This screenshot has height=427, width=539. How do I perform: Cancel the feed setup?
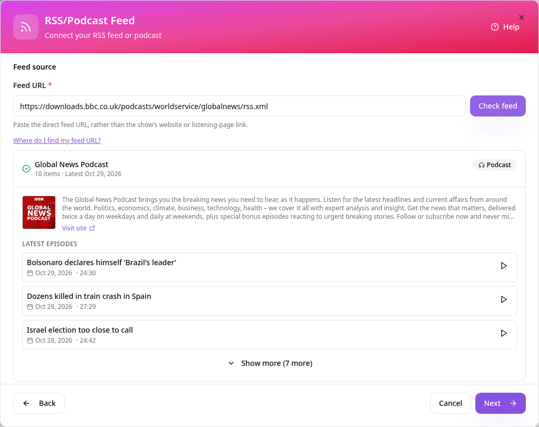point(451,403)
